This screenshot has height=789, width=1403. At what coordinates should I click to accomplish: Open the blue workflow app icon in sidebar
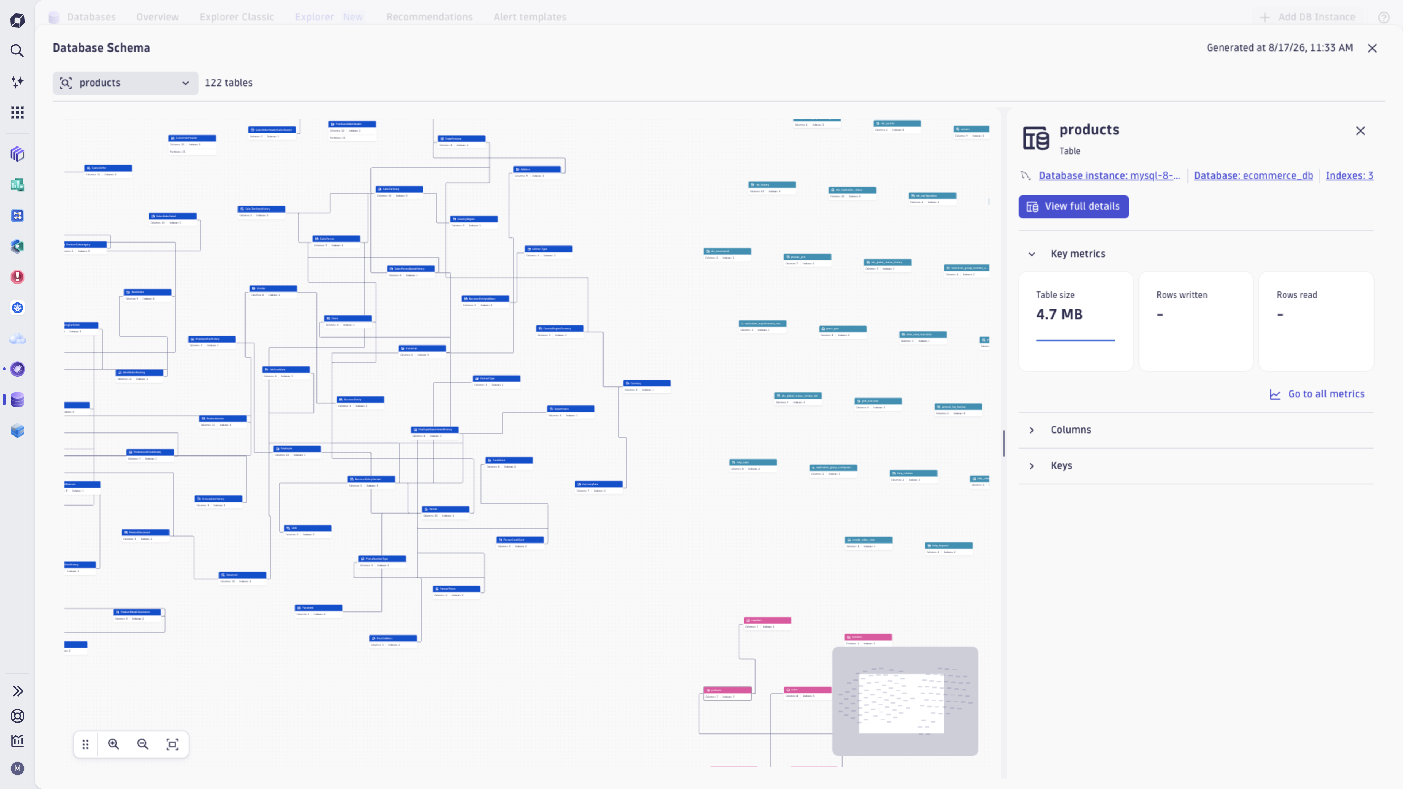tap(18, 216)
